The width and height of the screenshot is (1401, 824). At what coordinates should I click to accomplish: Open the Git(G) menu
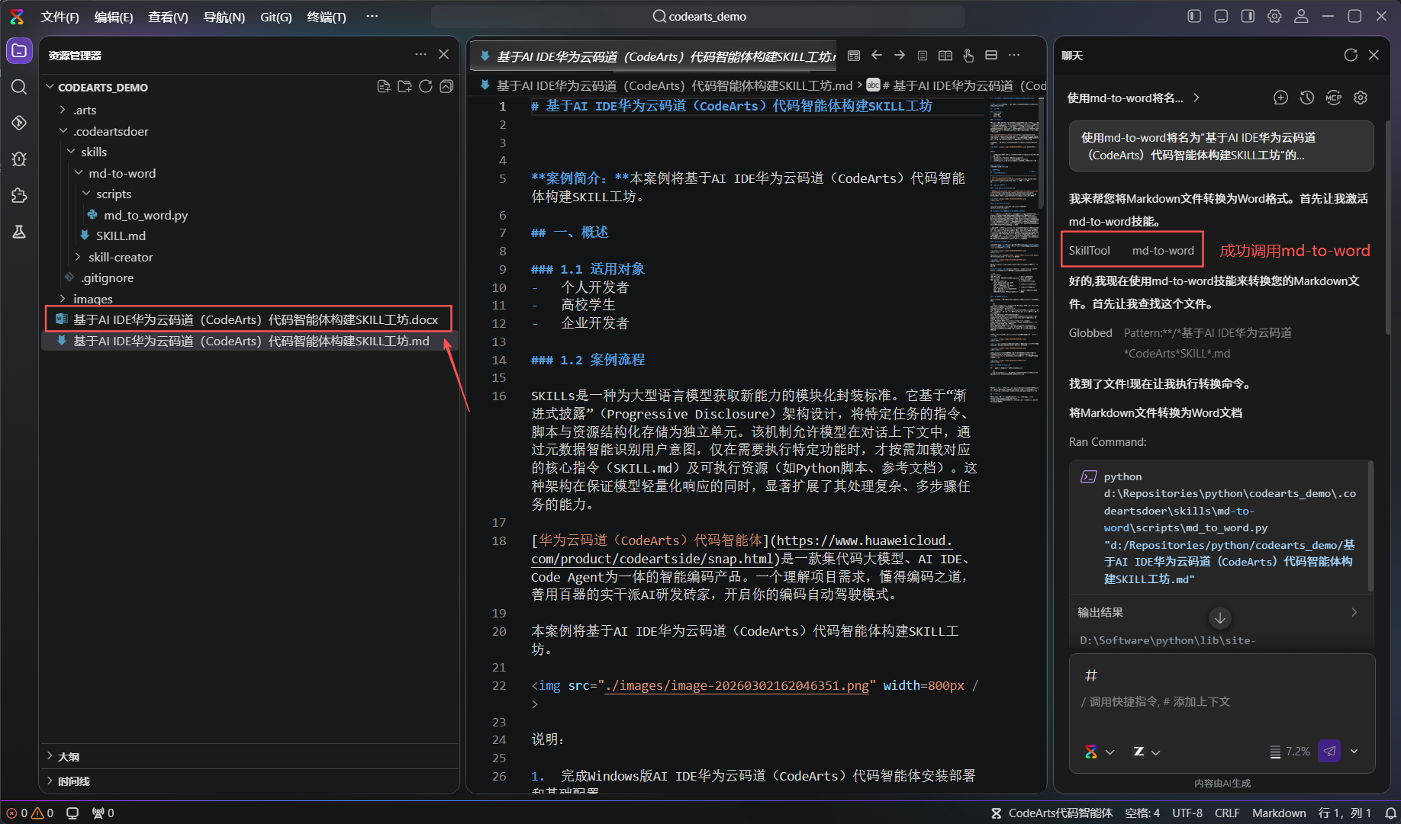(x=275, y=17)
